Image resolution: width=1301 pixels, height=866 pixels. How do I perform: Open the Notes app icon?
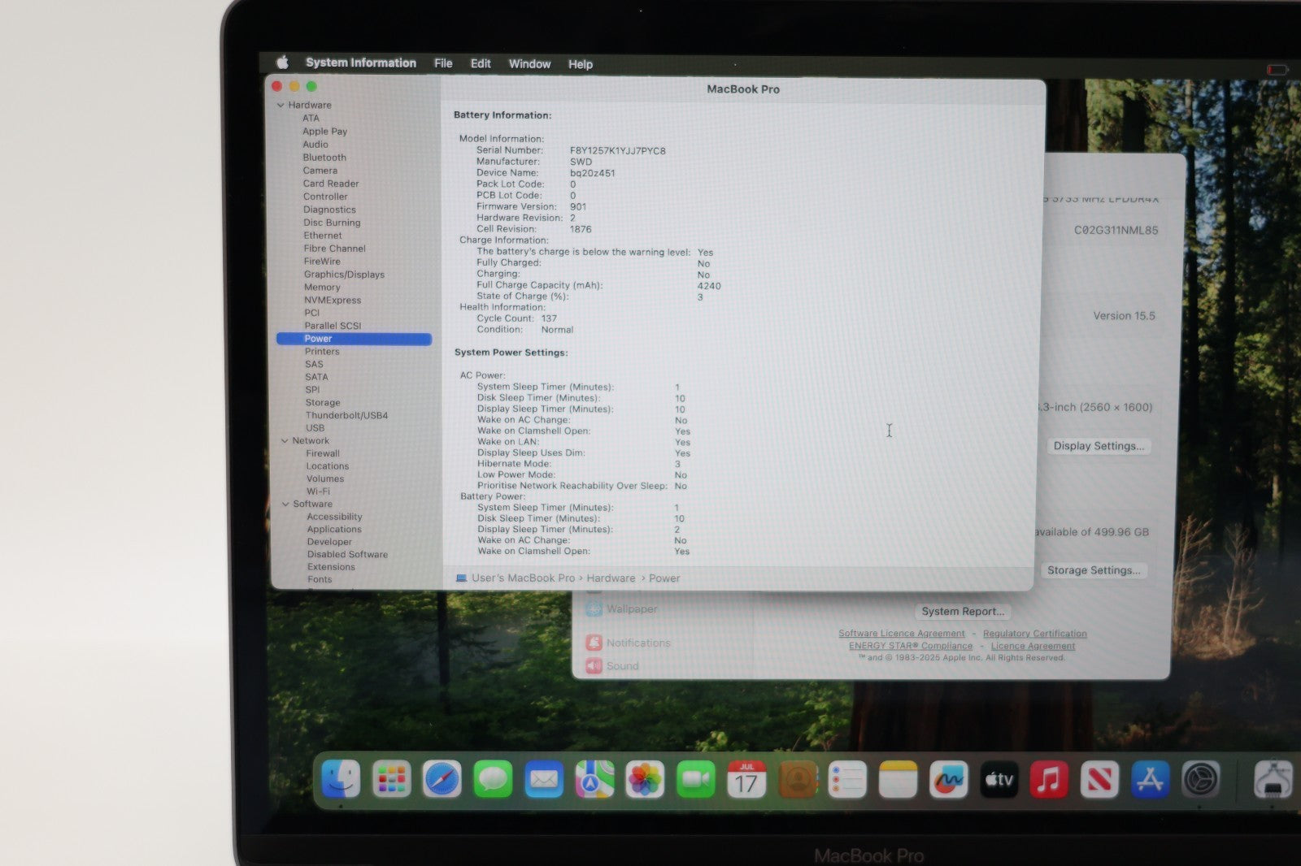898,781
